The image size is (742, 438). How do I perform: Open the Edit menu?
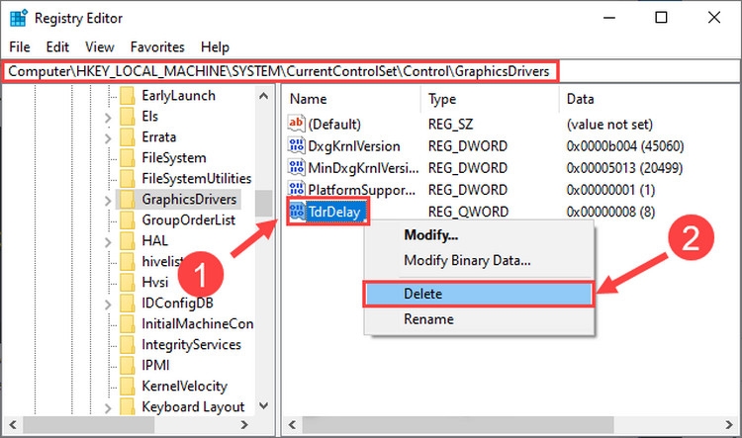57,47
